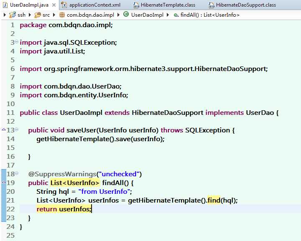Viewport: 301px width, 241px height.
Task: Expand the breadcrumb arrow after UserDaoImpl
Action: tap(168, 15)
